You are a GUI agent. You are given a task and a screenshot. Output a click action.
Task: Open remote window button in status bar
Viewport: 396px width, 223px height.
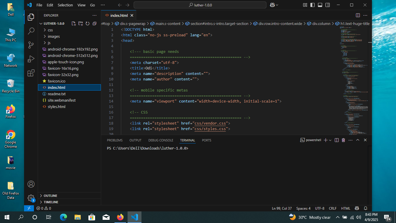(x=29, y=208)
